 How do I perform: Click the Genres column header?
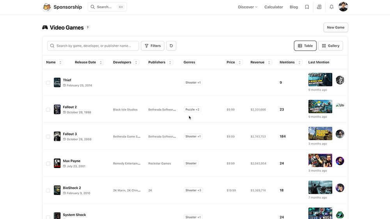[x=189, y=62]
